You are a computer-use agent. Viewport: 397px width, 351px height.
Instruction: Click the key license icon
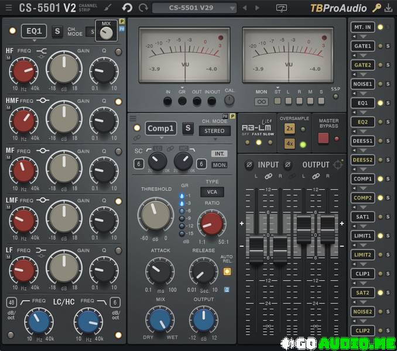377,8
